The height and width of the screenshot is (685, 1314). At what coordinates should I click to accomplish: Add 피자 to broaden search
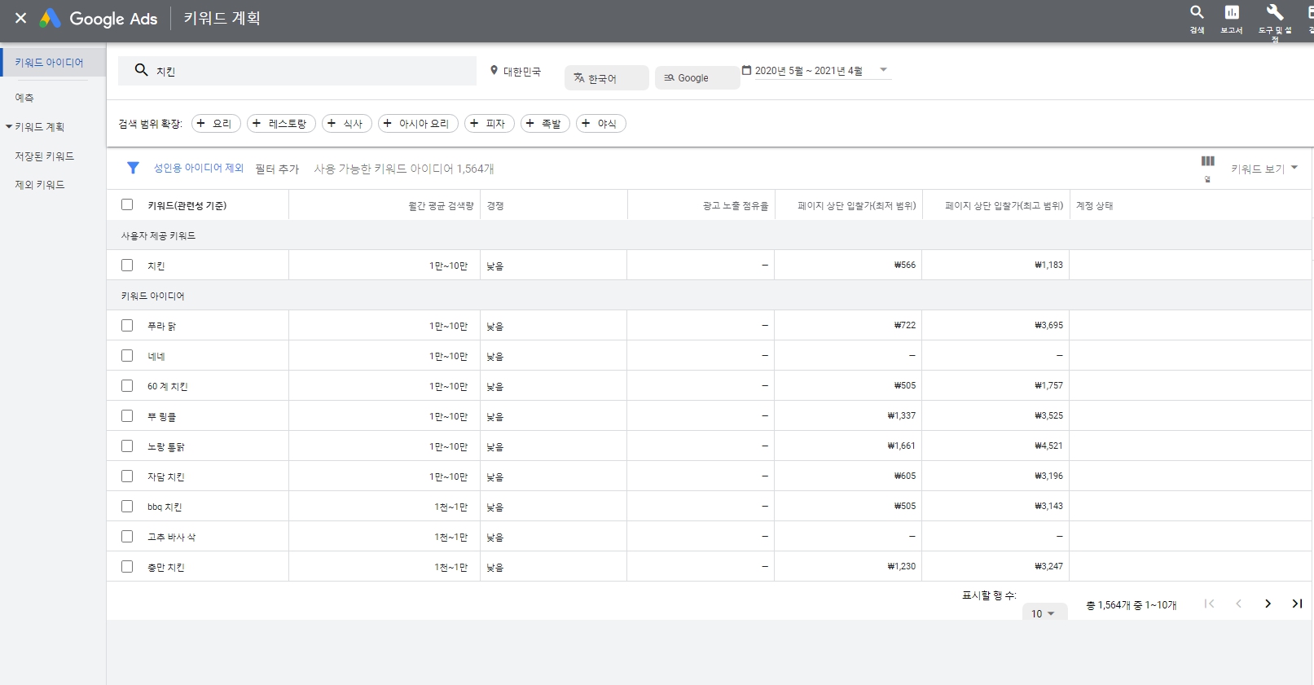tap(489, 123)
